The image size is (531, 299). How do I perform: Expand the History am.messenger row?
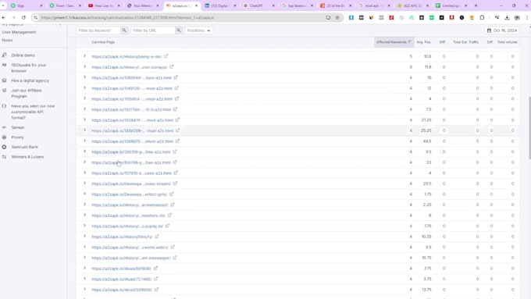pyautogui.click(x=84, y=258)
